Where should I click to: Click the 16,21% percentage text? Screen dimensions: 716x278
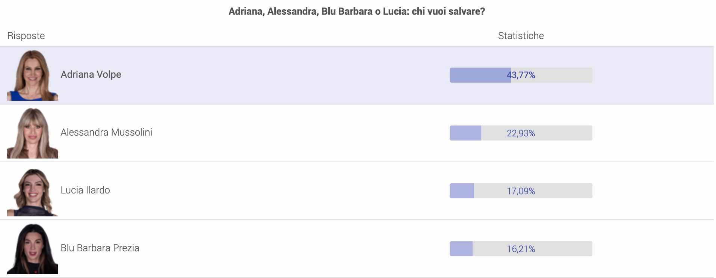[521, 249]
